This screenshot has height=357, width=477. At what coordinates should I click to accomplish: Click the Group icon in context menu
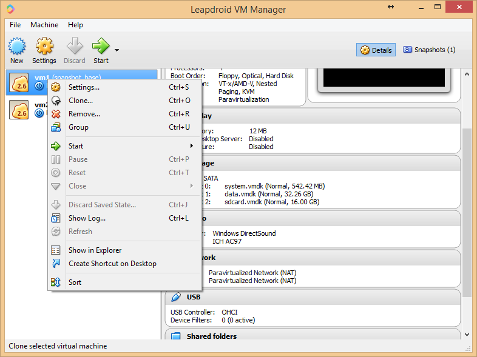tap(56, 127)
